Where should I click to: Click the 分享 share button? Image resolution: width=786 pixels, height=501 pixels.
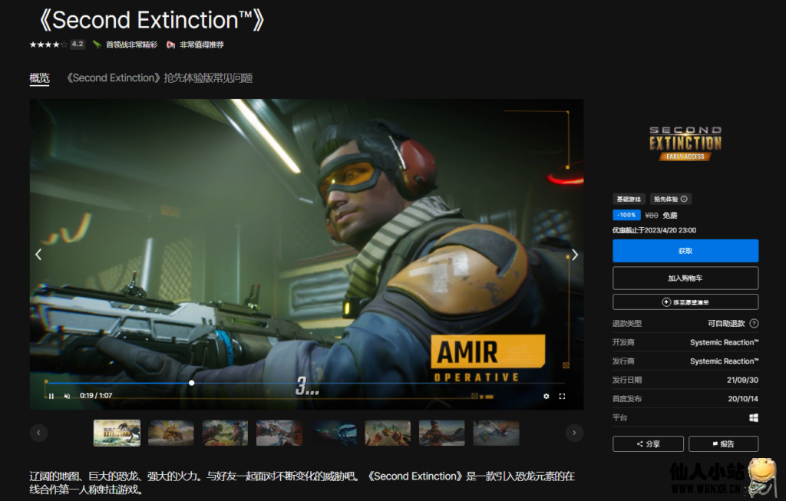click(x=648, y=443)
